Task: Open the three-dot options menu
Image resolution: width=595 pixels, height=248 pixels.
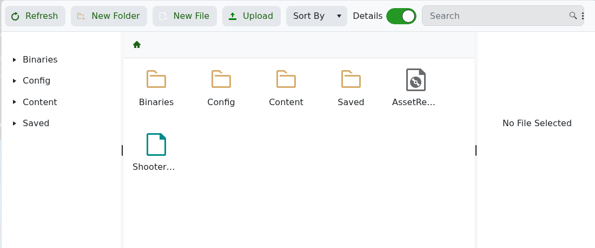Action: (583, 16)
